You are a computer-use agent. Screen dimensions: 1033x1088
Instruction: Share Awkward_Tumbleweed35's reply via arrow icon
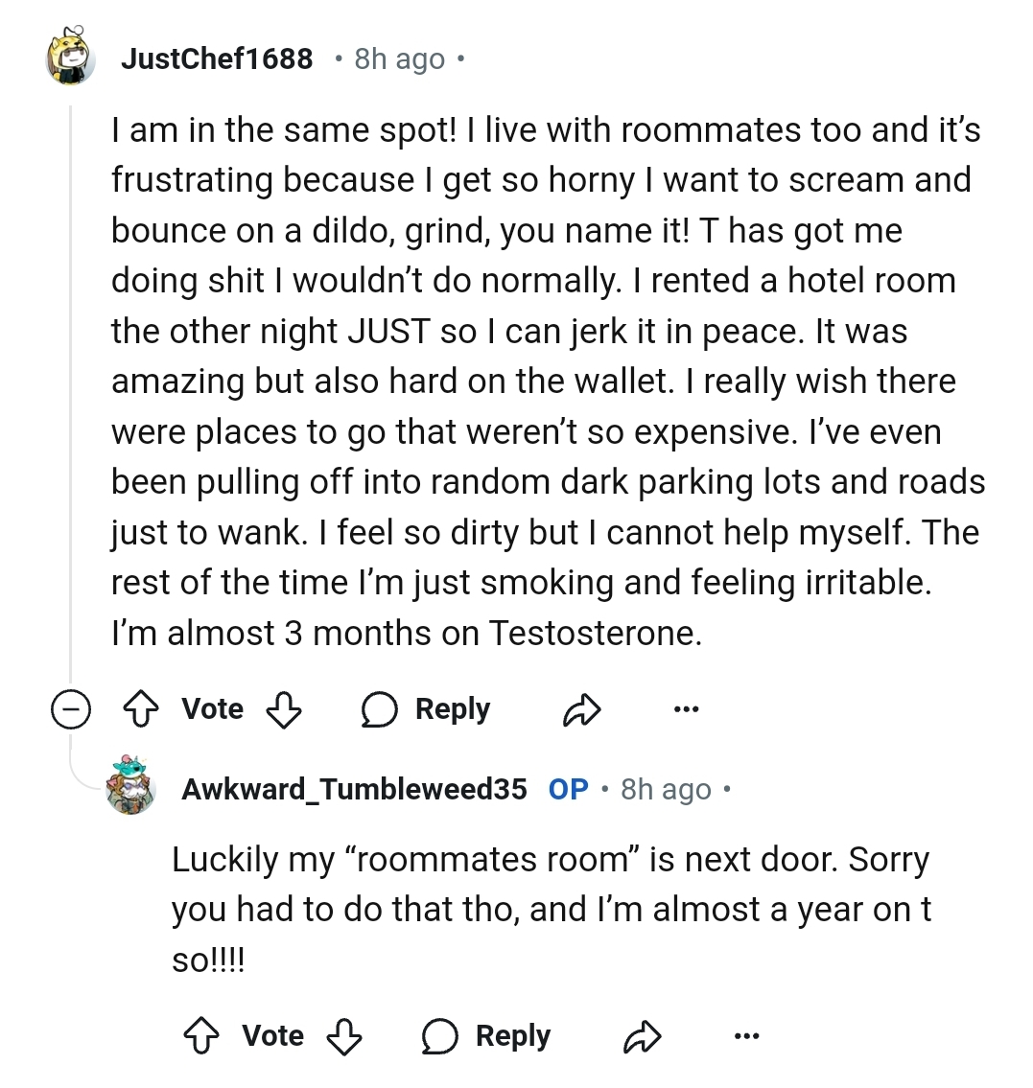642,1036
